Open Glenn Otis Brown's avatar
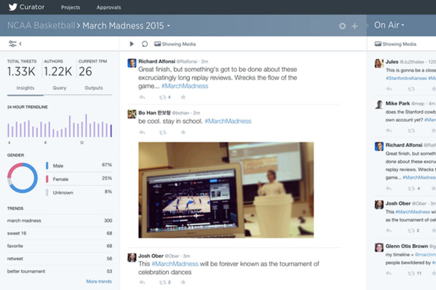 [x=379, y=247]
